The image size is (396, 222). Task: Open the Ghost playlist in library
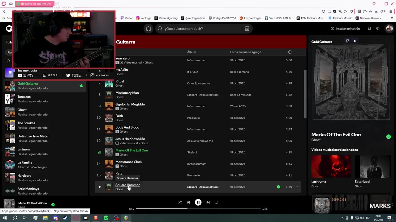tap(45, 112)
